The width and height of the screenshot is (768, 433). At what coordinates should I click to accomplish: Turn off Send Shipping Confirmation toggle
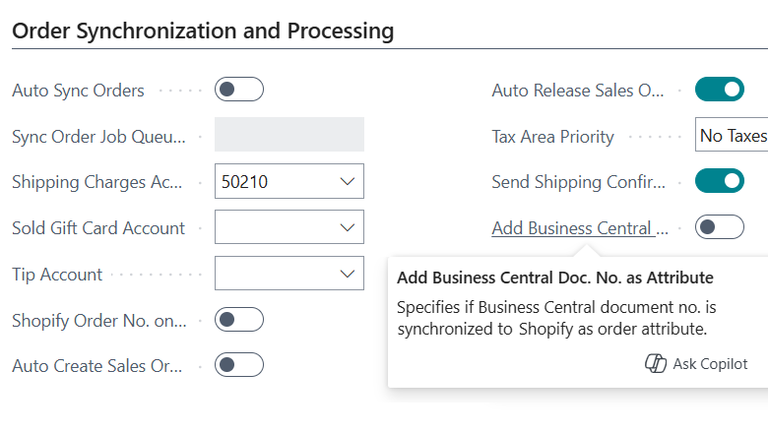(x=720, y=182)
